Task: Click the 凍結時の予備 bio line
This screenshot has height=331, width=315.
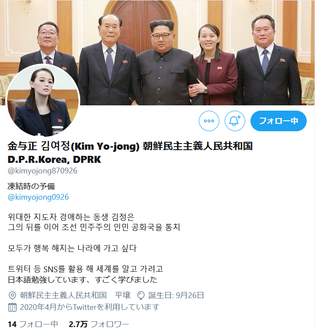Action: point(31,187)
